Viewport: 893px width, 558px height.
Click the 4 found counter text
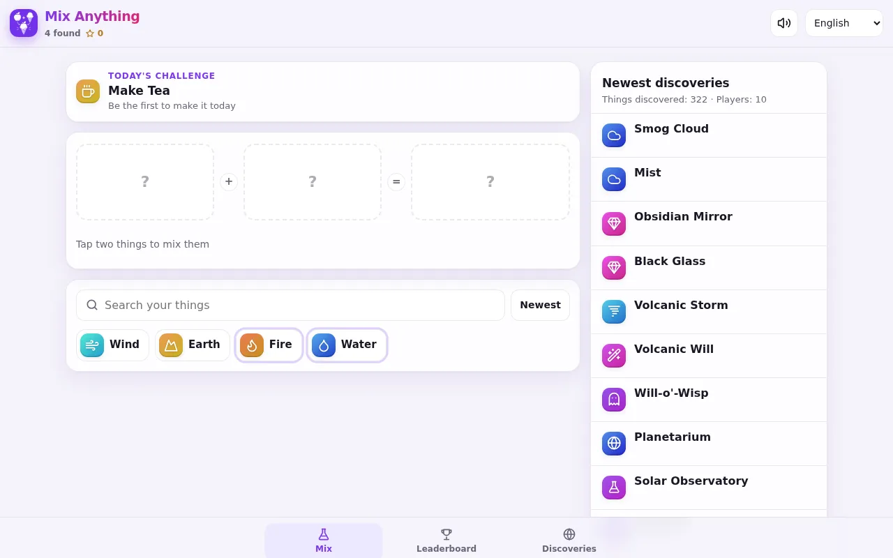click(63, 33)
